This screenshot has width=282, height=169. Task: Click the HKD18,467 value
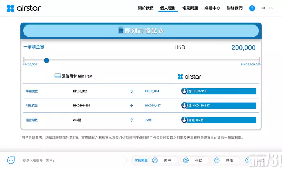click(x=153, y=105)
